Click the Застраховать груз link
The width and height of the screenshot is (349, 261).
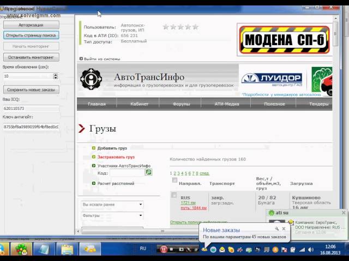pos(116,157)
